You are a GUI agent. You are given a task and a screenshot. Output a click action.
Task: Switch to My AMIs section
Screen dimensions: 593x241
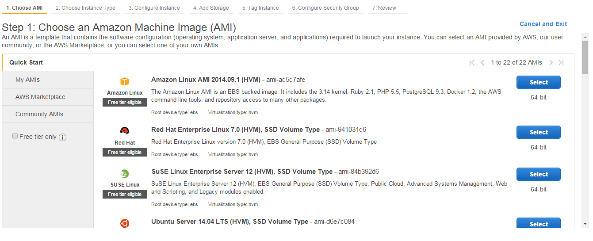[28, 80]
